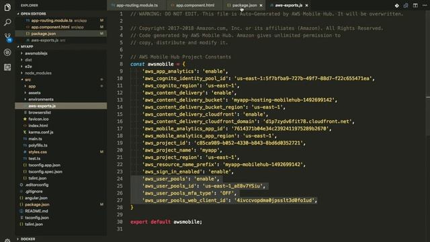Open favicon.ico in the file tree
Viewport: 430px width, 242px height.
(x=61, y=119)
